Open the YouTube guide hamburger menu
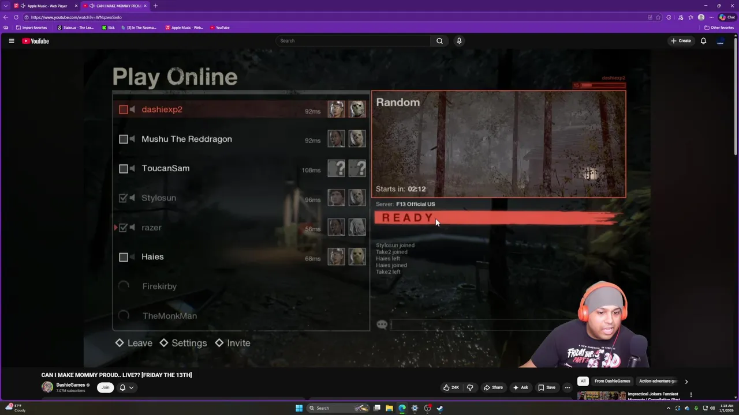Image resolution: width=739 pixels, height=415 pixels. (x=11, y=41)
